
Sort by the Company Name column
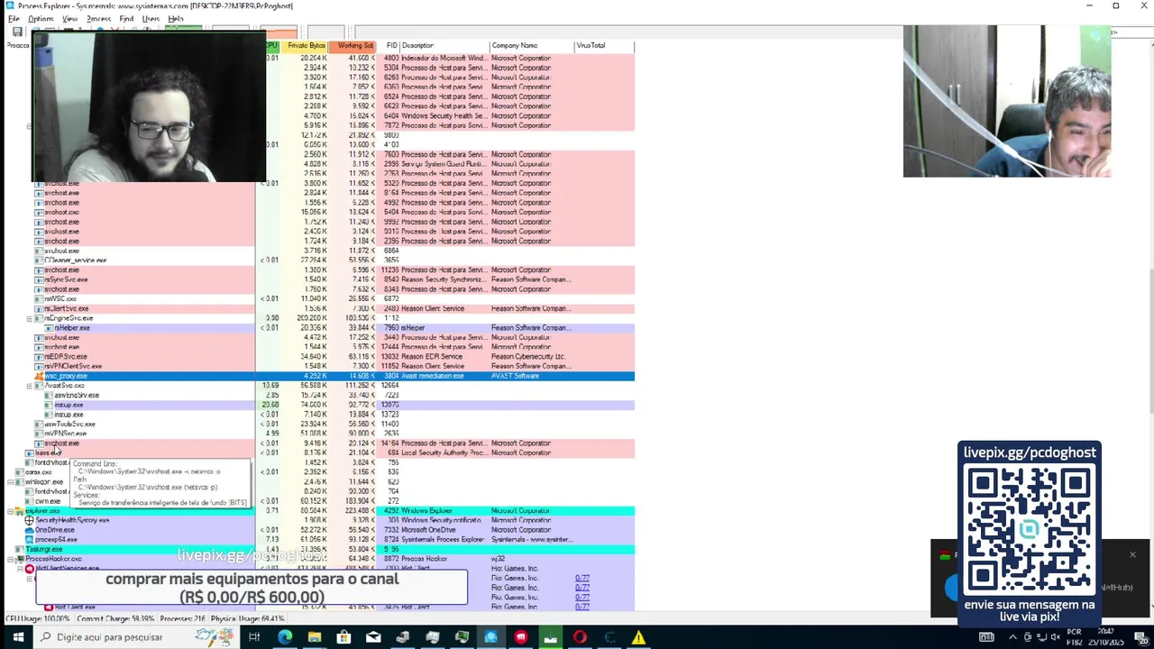532,45
